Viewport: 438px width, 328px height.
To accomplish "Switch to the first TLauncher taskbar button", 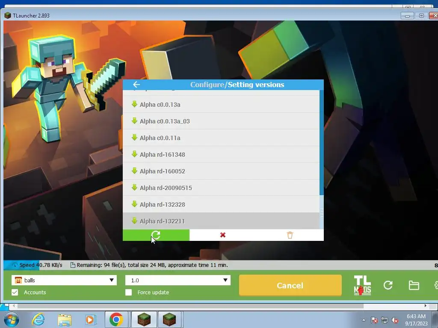I will pos(144,319).
